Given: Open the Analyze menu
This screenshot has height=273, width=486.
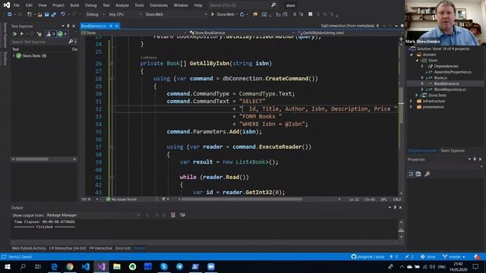Looking at the screenshot, I should pos(122,5).
